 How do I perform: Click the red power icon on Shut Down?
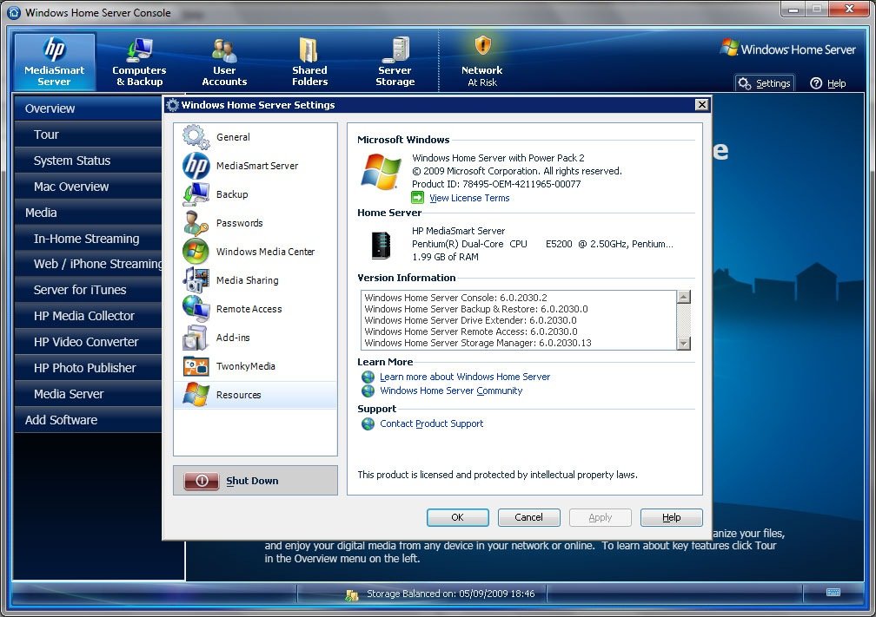(x=202, y=481)
